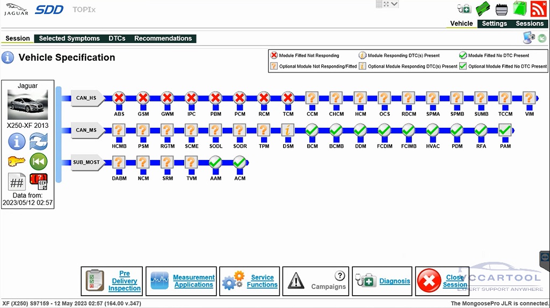Click the vehicle information icon under the Jaguar thumbnail

[x=17, y=142]
